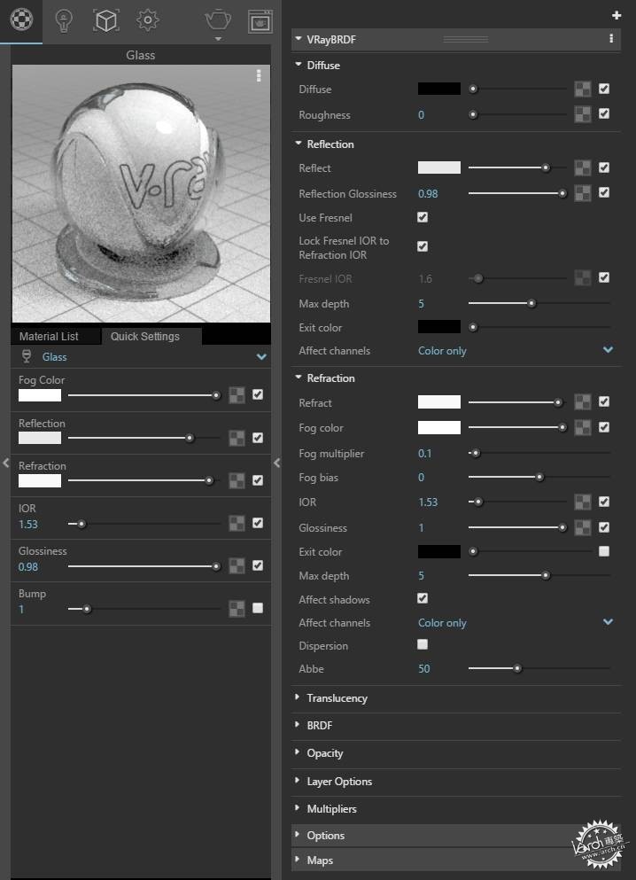Viewport: 636px width, 880px height.
Task: Click the Reflection Glossiness texture map icon
Action: (x=583, y=193)
